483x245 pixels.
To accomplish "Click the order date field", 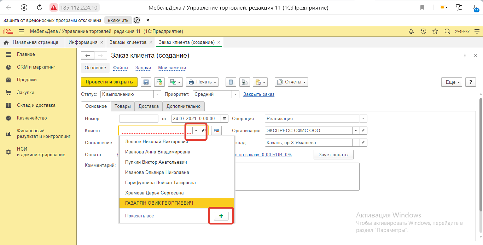I will pos(196,119).
